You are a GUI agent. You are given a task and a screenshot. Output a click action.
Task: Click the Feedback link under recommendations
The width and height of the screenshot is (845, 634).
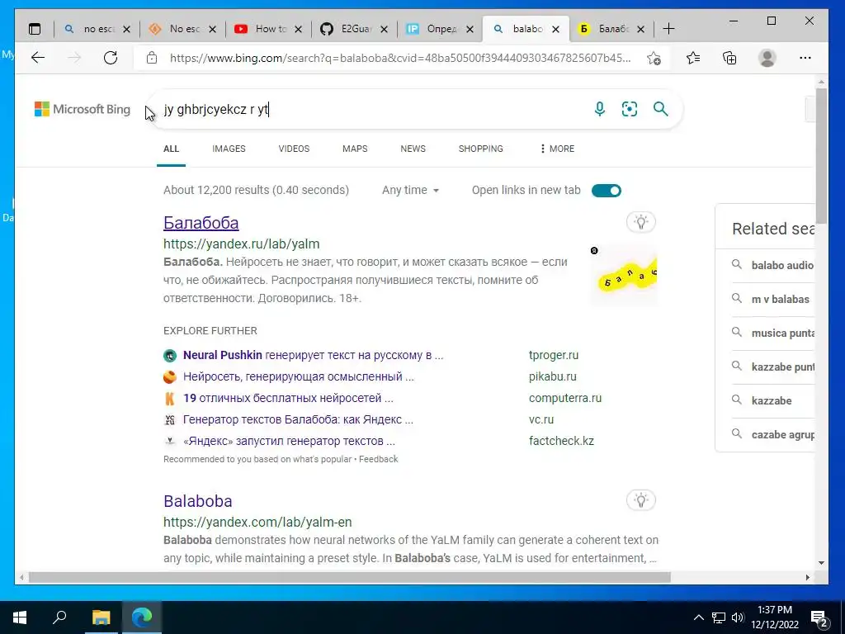[x=378, y=459]
